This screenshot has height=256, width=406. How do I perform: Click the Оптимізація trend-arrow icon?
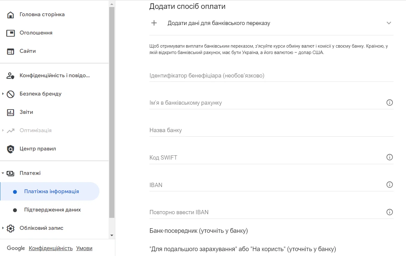pos(11,131)
